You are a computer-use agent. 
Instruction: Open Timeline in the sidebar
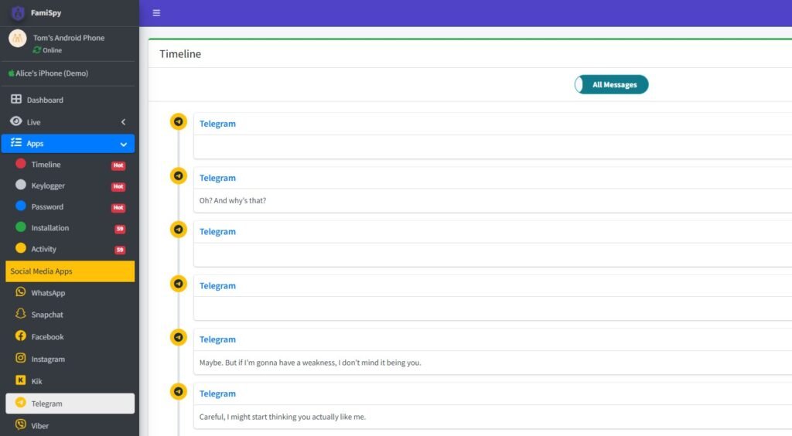pyautogui.click(x=46, y=165)
